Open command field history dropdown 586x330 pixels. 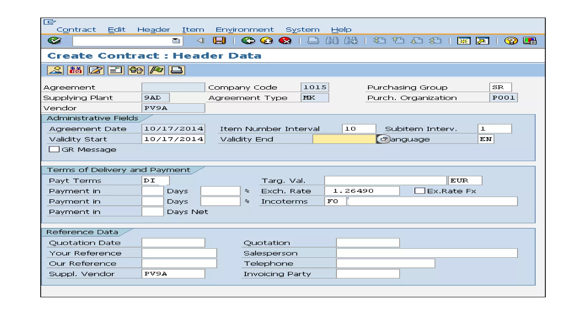pyautogui.click(x=176, y=41)
